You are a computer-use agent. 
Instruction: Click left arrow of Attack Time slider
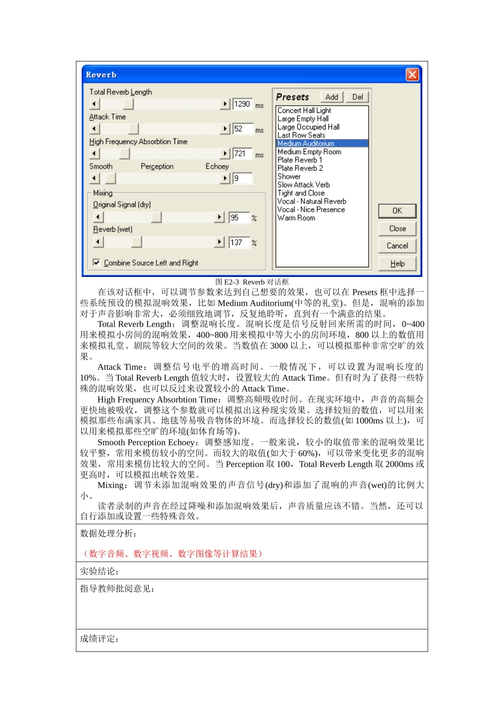click(95, 129)
